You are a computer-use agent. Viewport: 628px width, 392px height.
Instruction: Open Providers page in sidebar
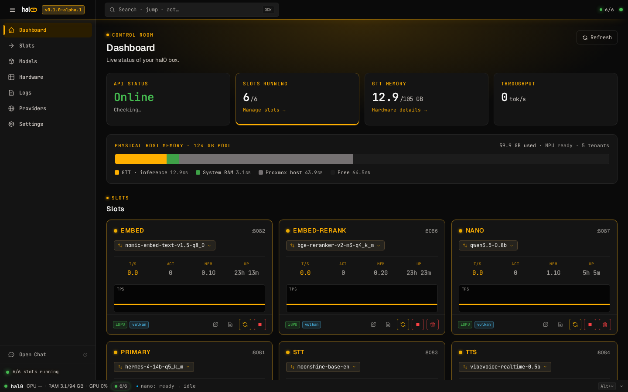[48, 108]
